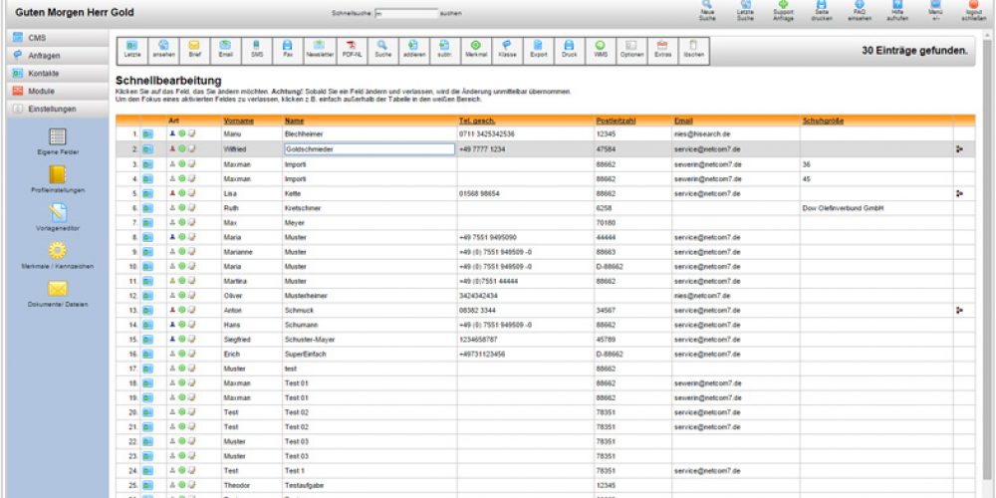Click the Fax toolbar icon
Image resolution: width=996 pixels, height=498 pixels.
pyautogui.click(x=287, y=50)
